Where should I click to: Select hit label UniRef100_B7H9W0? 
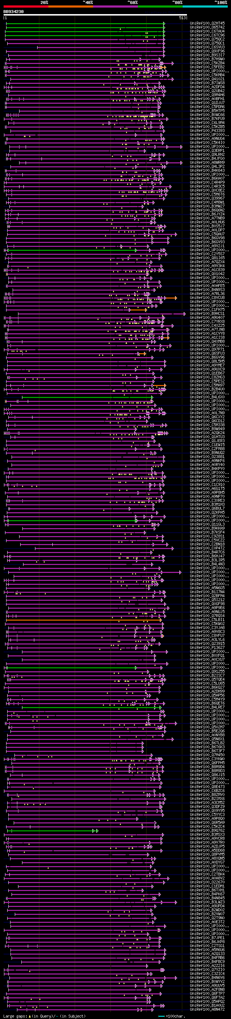click(x=207, y=59)
